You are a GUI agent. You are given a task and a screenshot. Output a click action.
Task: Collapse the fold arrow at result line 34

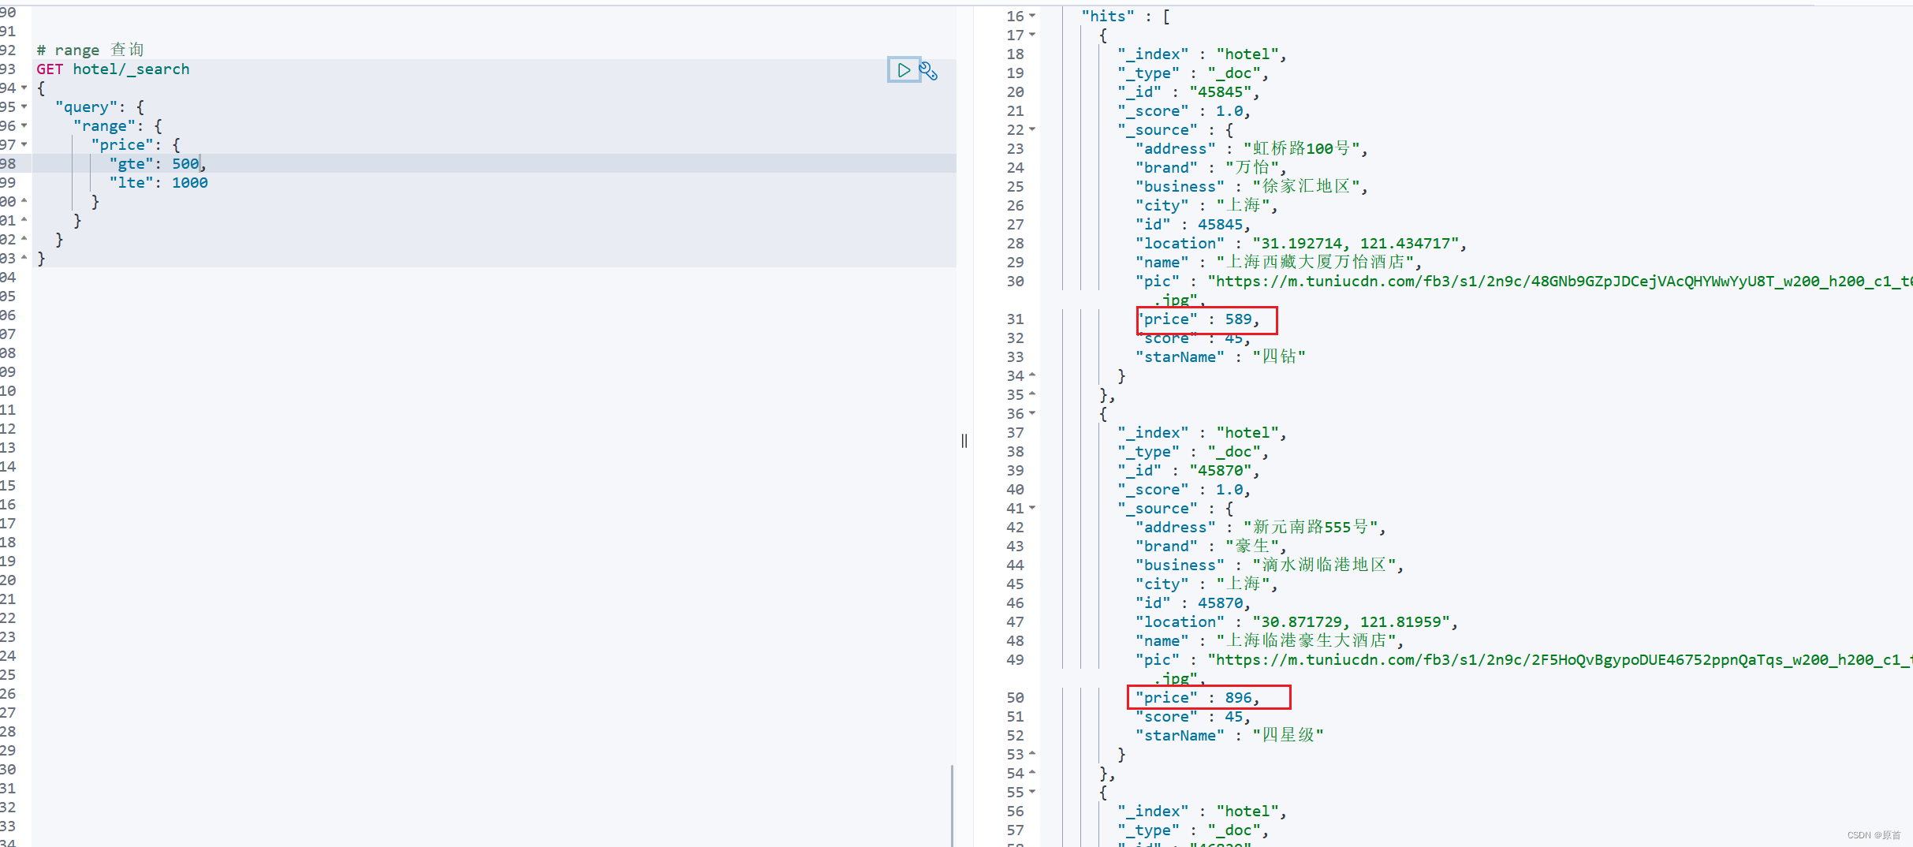(x=1032, y=375)
